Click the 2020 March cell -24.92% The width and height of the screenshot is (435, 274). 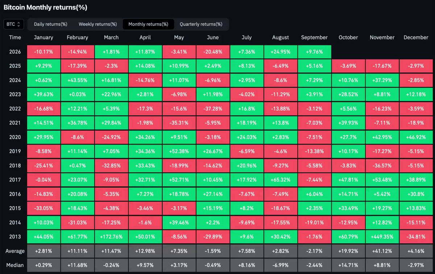click(111, 137)
